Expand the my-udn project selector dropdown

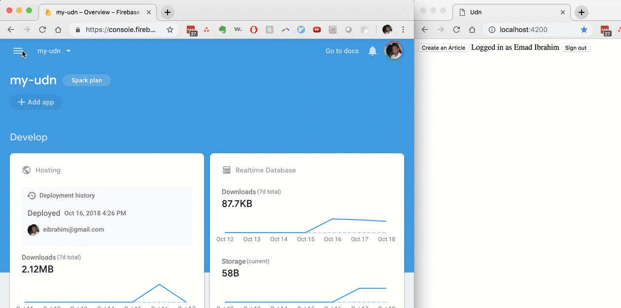(x=54, y=51)
